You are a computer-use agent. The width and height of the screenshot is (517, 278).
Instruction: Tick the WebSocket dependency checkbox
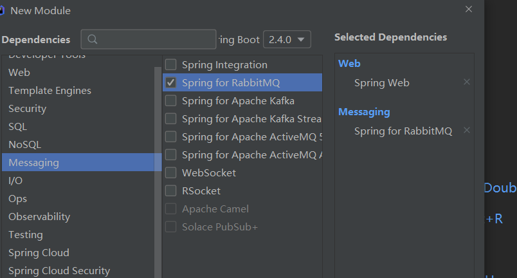pos(171,172)
